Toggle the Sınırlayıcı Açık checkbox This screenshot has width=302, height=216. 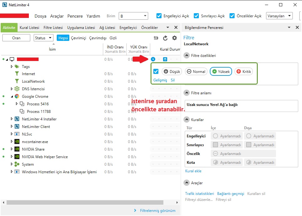tap(196, 16)
